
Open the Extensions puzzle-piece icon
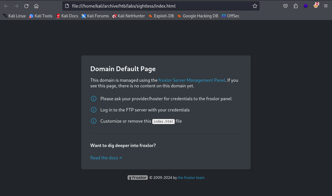tap(296, 6)
